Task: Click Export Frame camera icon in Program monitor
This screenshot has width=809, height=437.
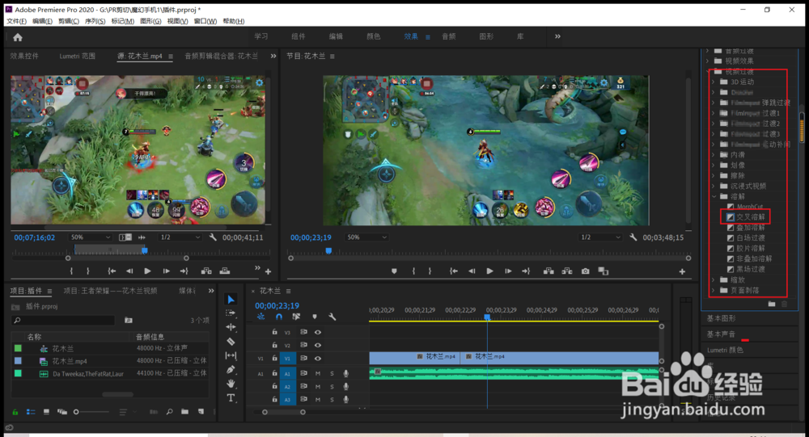Action: [x=585, y=271]
